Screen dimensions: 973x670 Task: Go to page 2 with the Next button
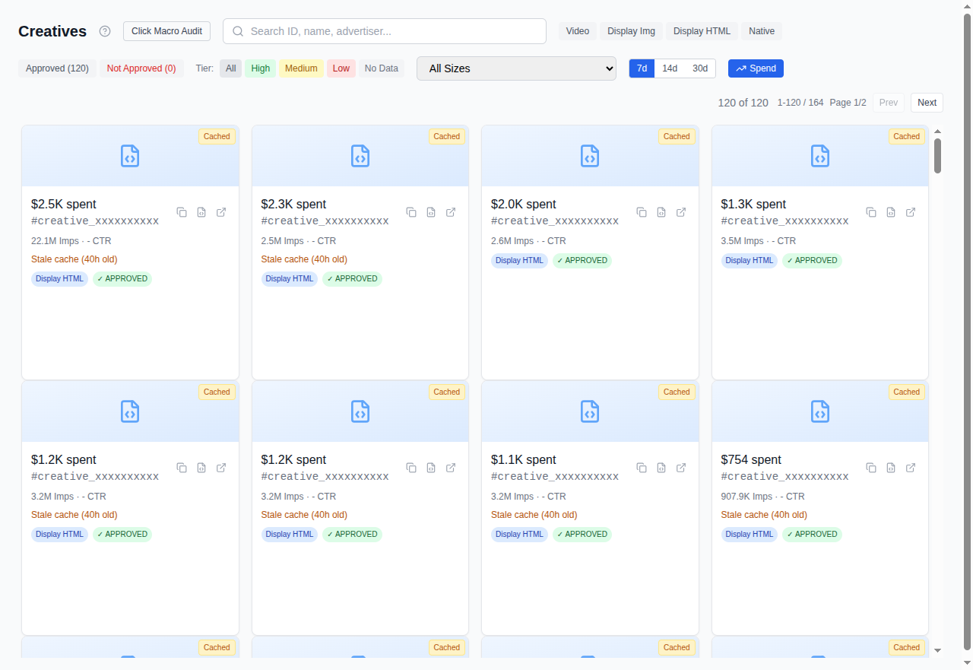(x=927, y=102)
